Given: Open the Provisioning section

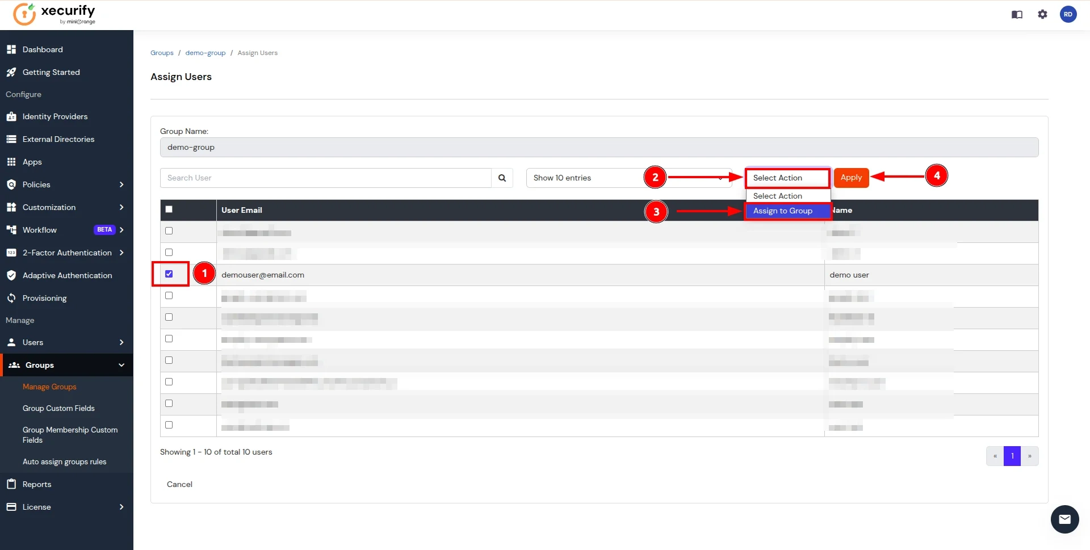Looking at the screenshot, I should pos(44,298).
